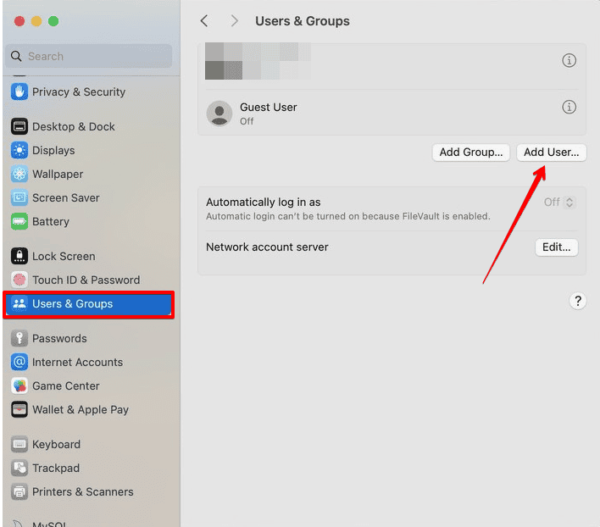Click the Guest User name text
This screenshot has height=527, width=600.
click(269, 107)
